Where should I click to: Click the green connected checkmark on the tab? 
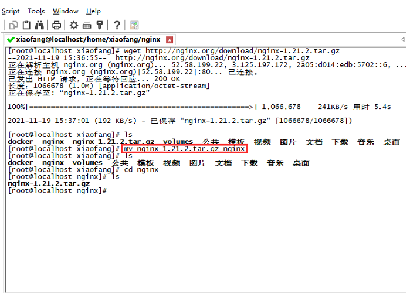point(11,40)
